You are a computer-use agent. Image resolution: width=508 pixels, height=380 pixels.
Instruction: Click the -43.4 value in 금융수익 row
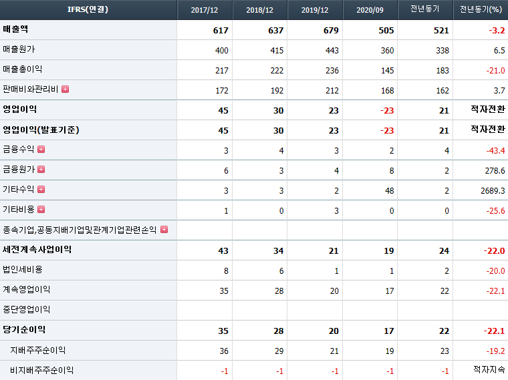pyautogui.click(x=495, y=151)
